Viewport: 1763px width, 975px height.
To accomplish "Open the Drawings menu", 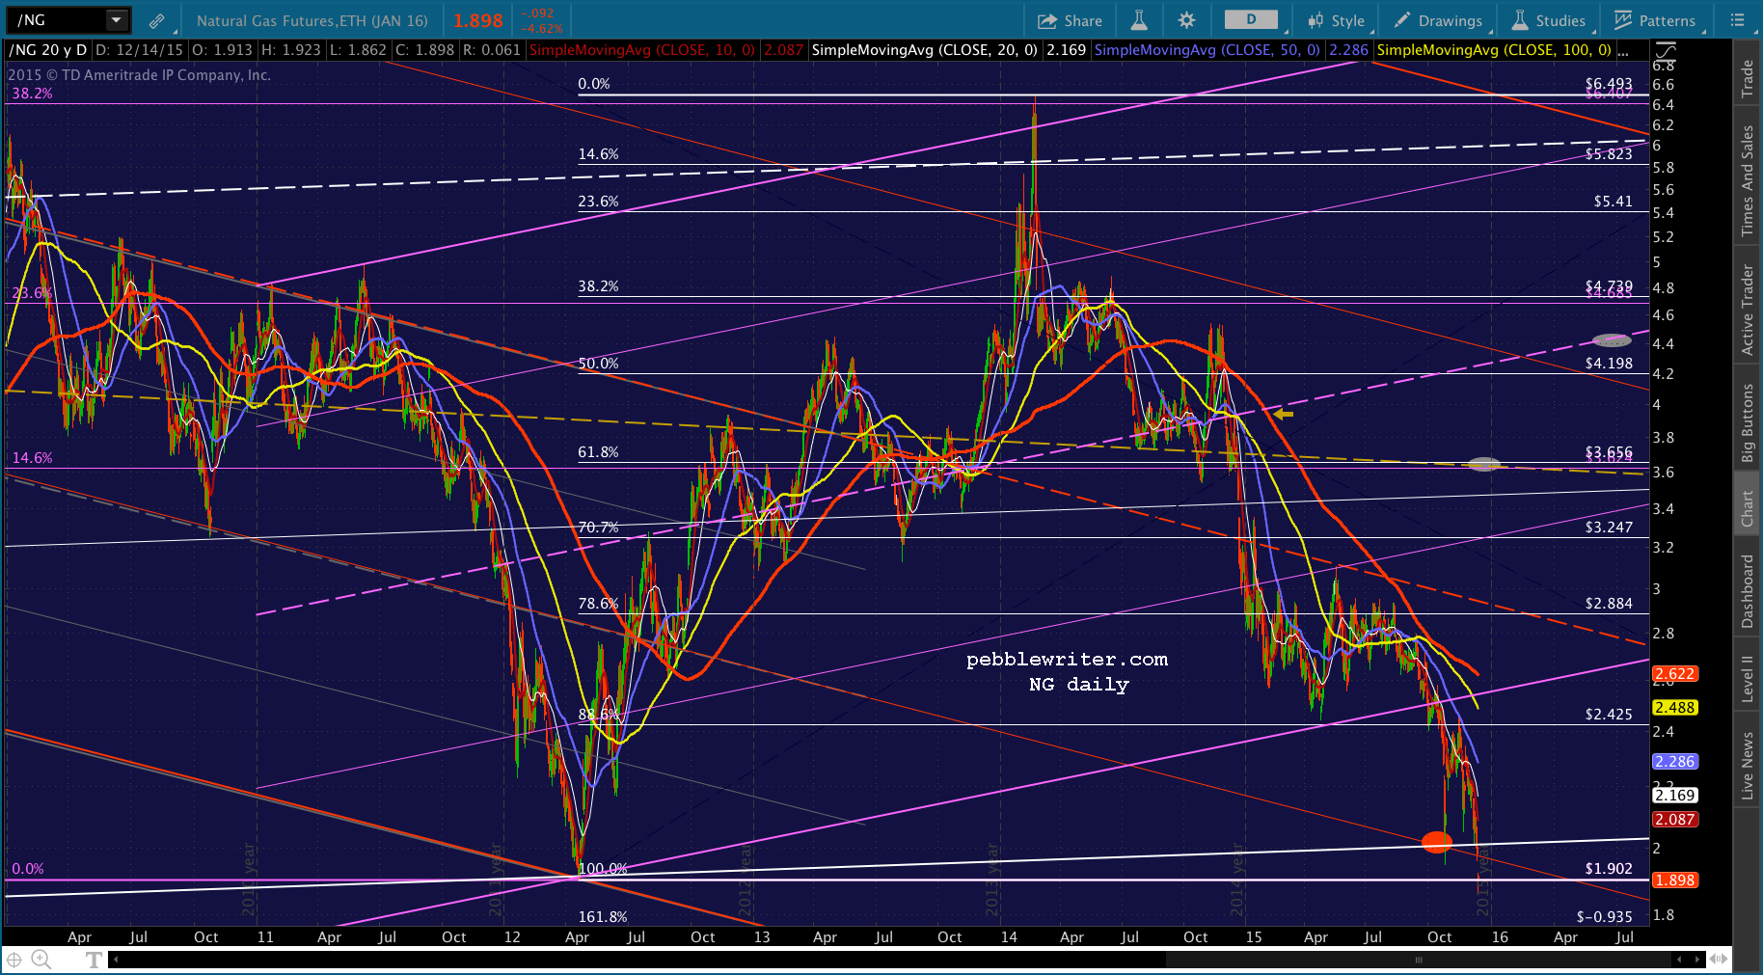I will click(1437, 20).
